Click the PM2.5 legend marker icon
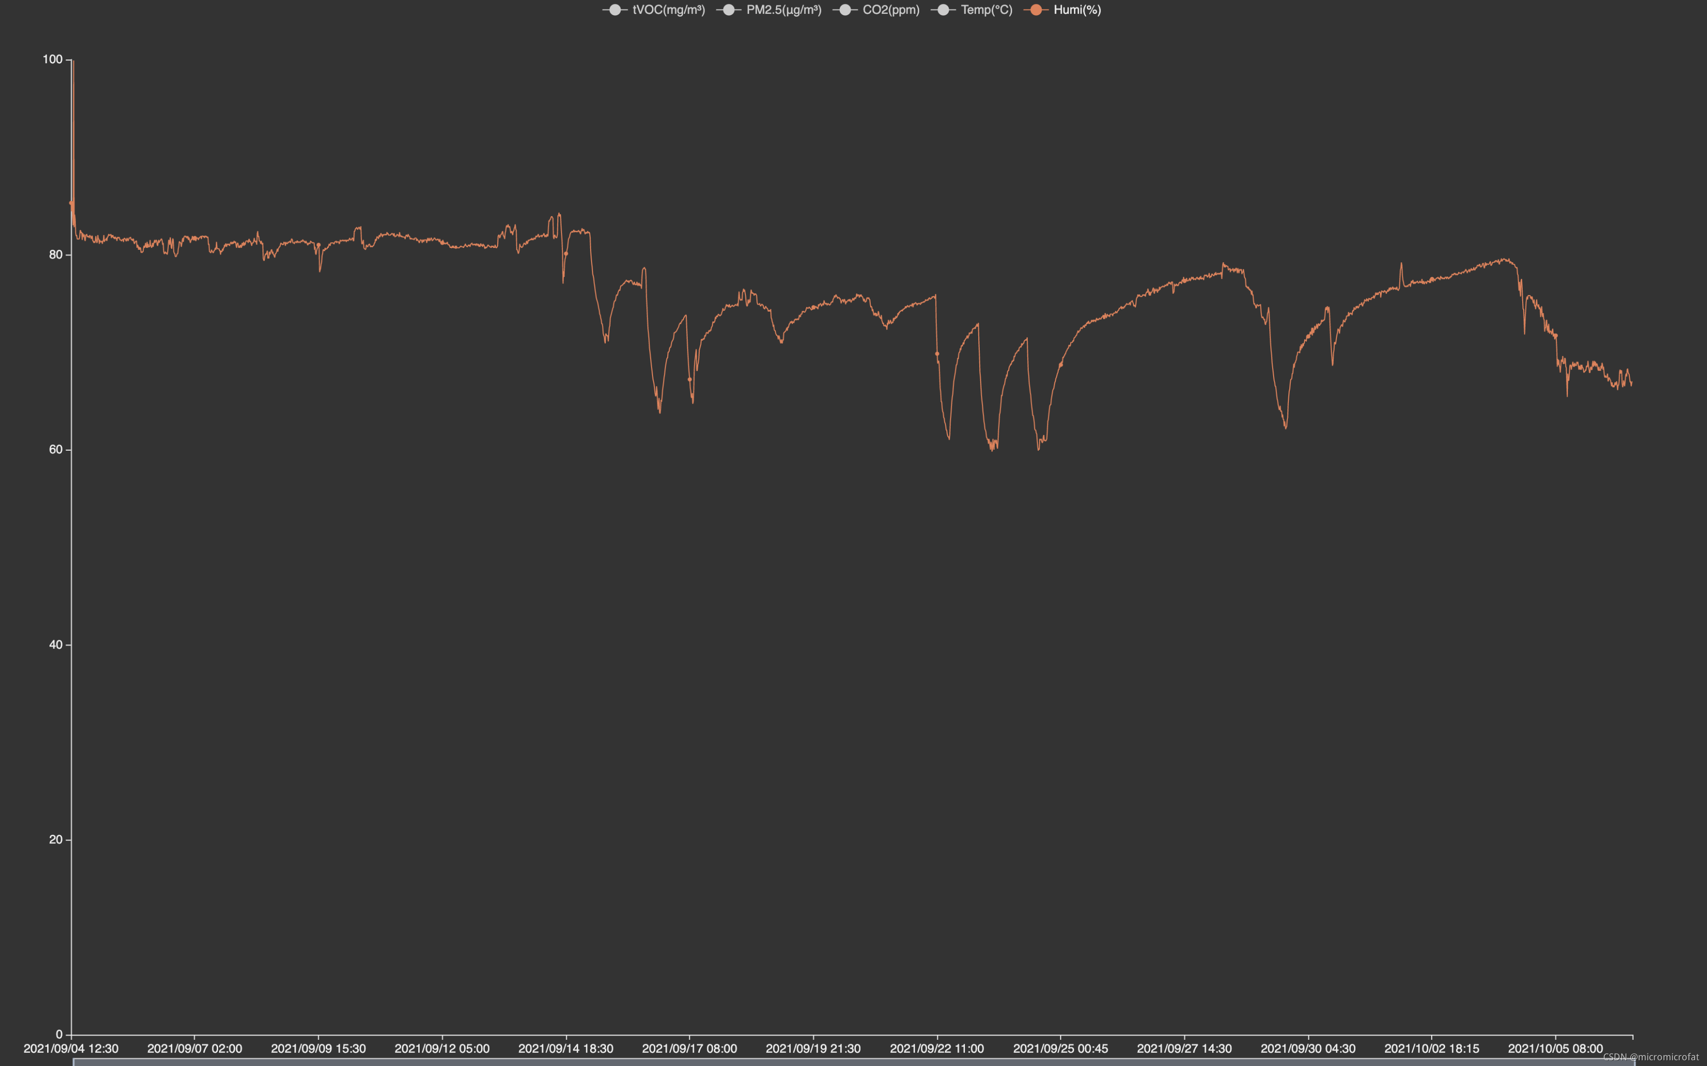Viewport: 1707px width, 1066px height. 729,10
